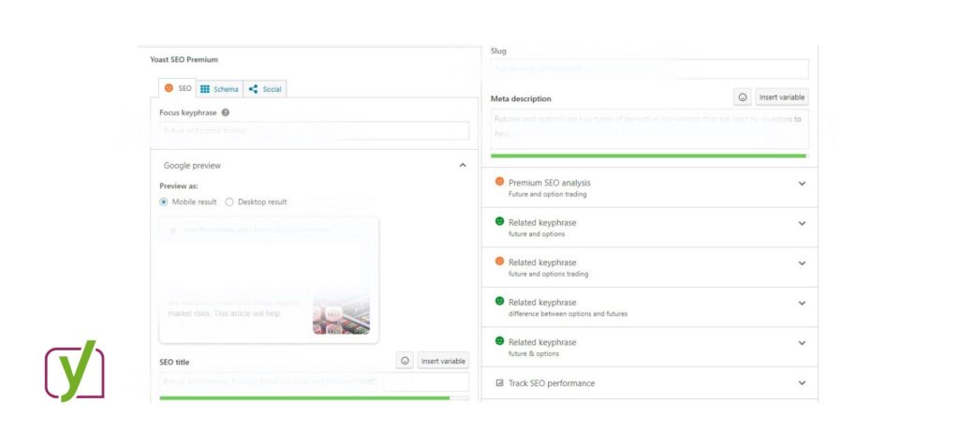Click the Focus keyphrase help icon
The image size is (959, 447).
pyautogui.click(x=226, y=112)
